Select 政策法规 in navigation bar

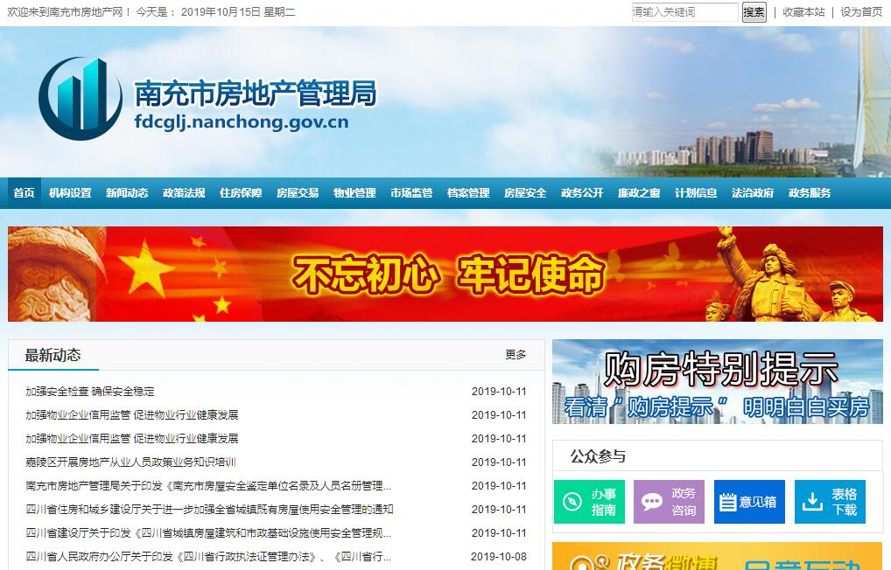pos(184,193)
